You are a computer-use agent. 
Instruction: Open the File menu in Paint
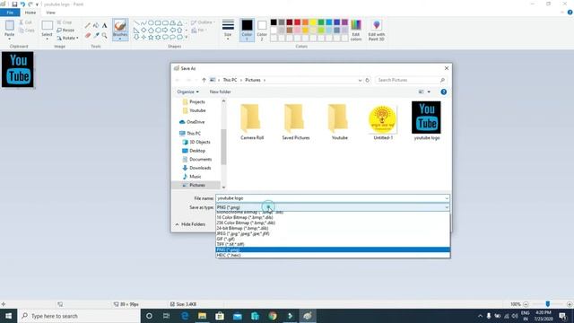(10, 13)
